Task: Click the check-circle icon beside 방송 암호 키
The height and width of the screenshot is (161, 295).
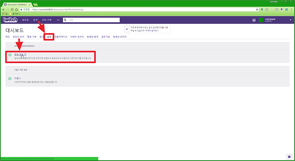Action: [10, 55]
